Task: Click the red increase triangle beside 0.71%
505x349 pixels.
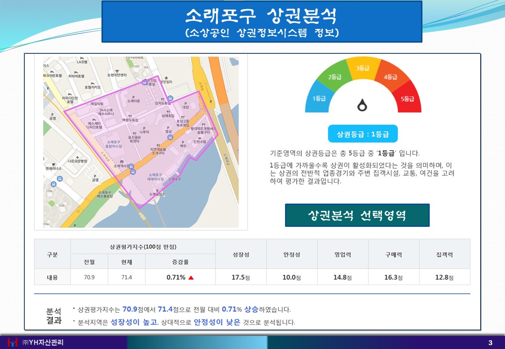Action: click(x=191, y=278)
